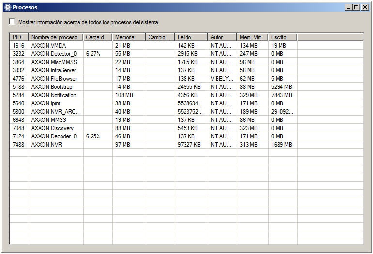This screenshot has width=373, height=254.
Task: Sort by Escrito column header
Action: 282,37
